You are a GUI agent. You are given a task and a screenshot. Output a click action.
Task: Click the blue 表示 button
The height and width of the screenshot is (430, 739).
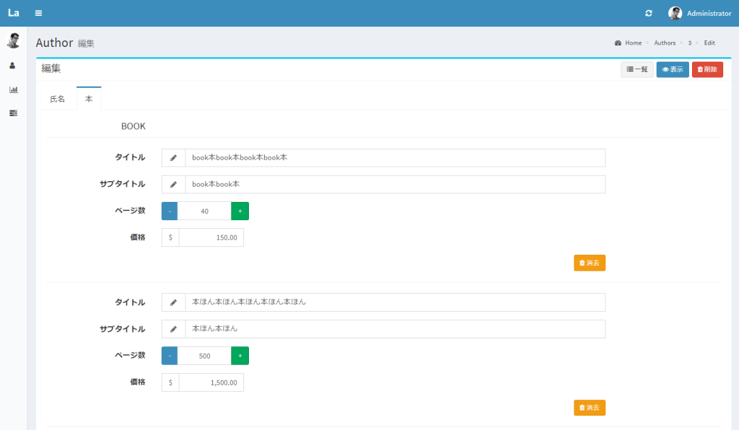point(672,69)
